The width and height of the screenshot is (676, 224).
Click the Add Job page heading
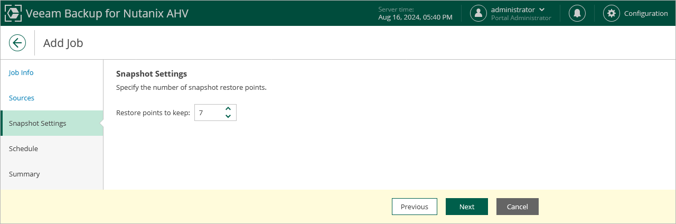[x=63, y=43]
